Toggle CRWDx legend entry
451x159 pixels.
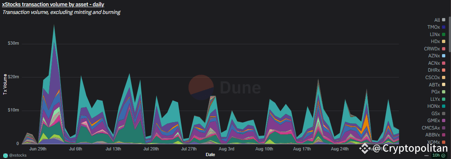point(435,48)
